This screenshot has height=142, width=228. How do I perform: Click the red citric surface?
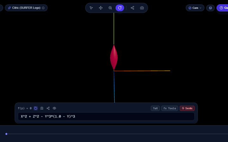tap(114, 57)
